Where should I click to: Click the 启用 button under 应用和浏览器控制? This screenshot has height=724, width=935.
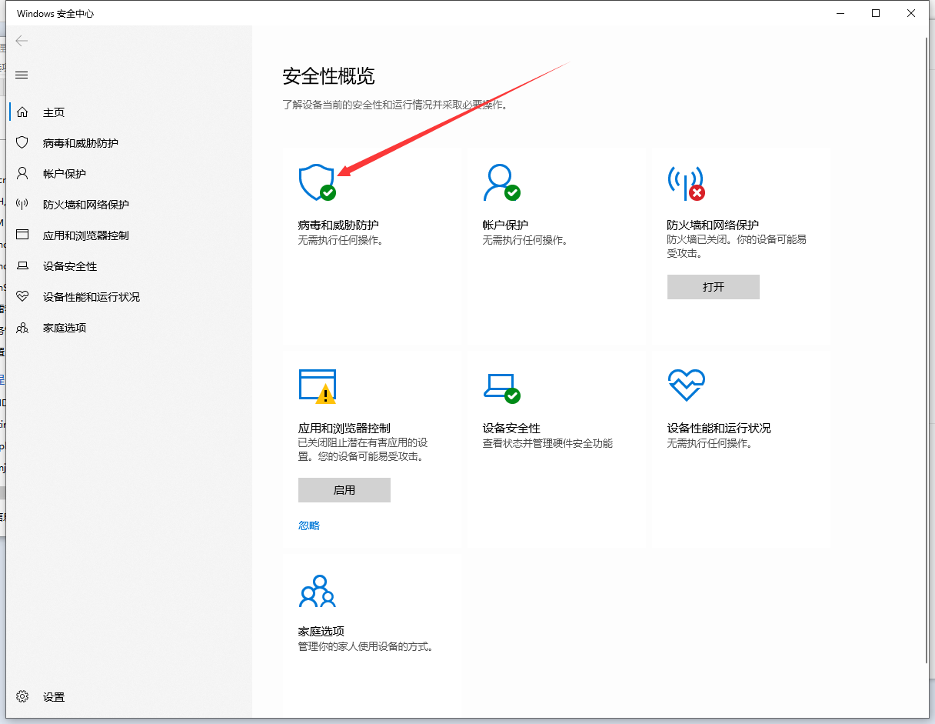point(344,490)
